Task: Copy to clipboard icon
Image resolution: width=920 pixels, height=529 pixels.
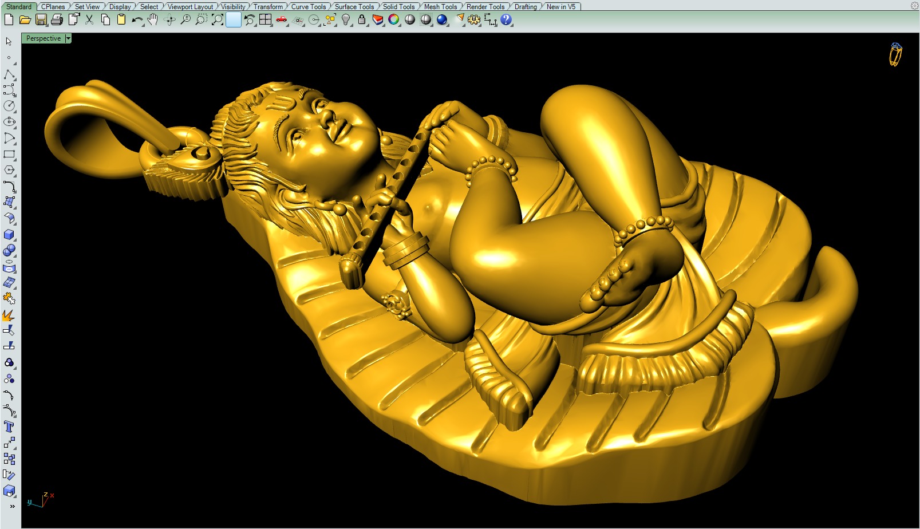Action: [105, 19]
